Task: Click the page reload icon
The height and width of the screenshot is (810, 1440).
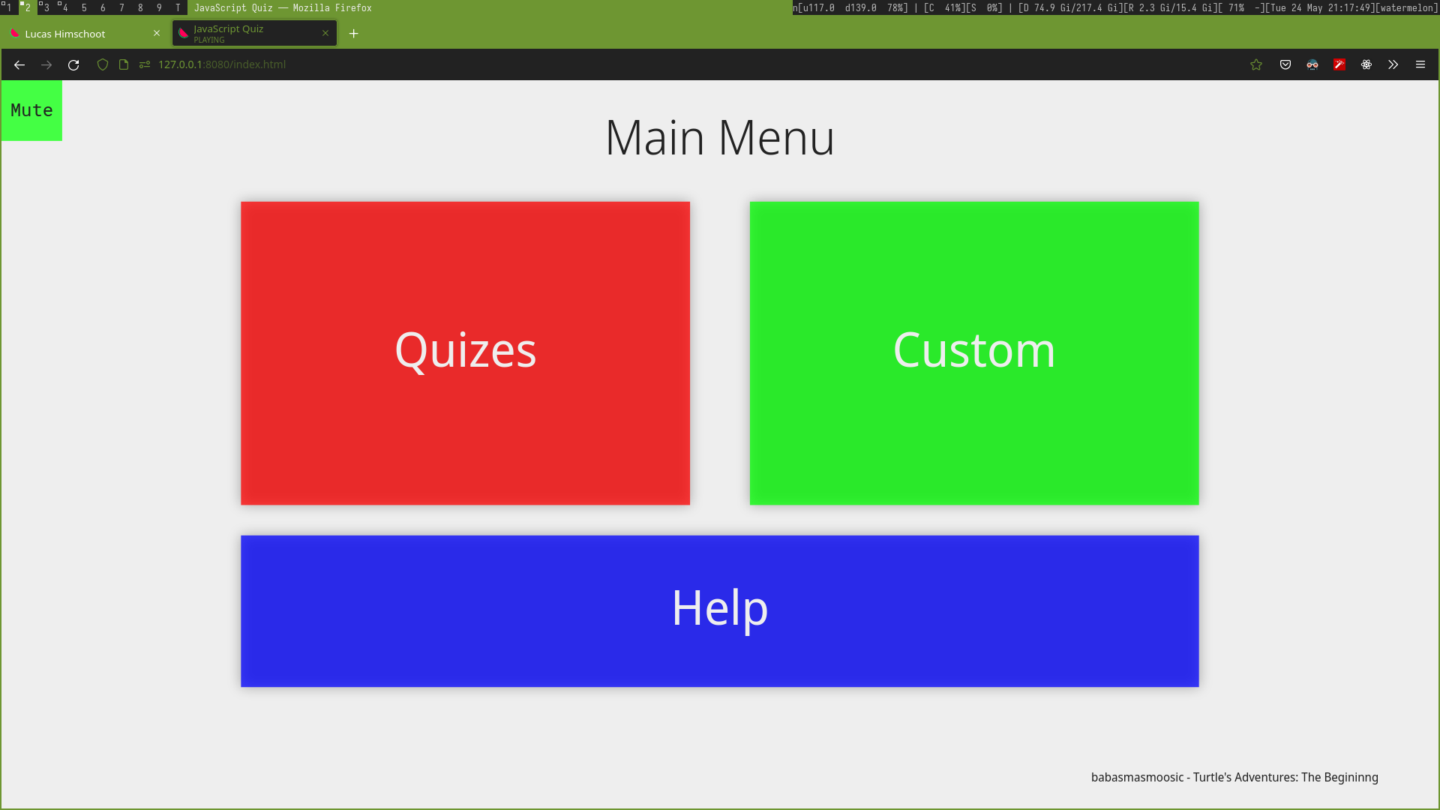Action: (x=74, y=64)
